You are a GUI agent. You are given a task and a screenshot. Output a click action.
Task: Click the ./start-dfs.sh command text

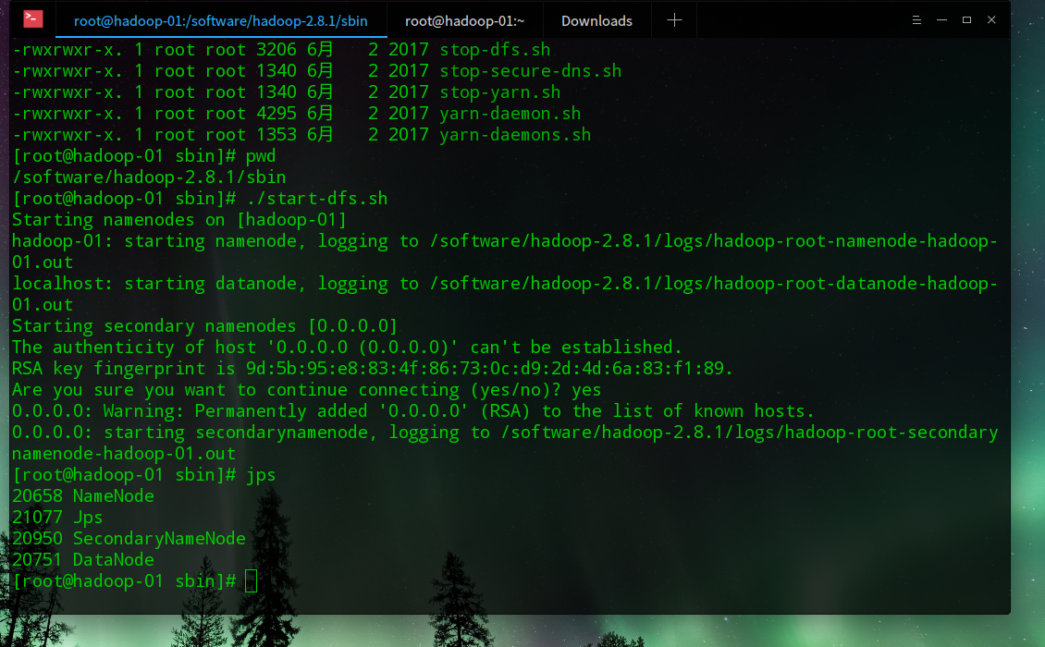pos(316,199)
